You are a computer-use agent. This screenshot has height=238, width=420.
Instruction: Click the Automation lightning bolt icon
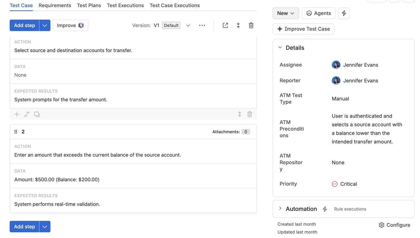[325, 209]
